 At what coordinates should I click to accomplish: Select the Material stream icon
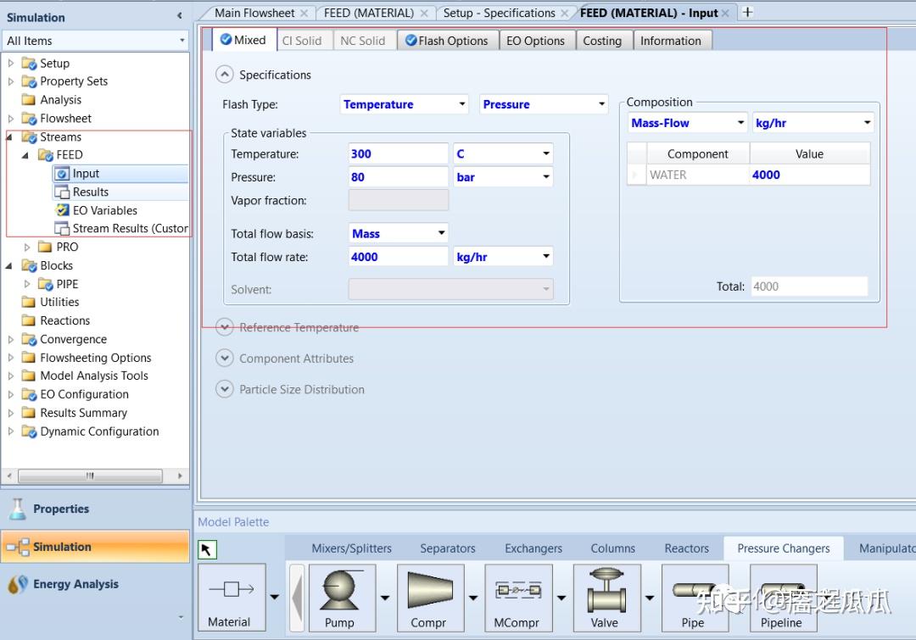coord(231,591)
